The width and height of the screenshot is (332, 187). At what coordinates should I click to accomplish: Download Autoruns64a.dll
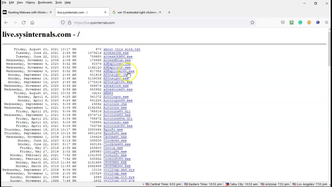tap(118, 118)
